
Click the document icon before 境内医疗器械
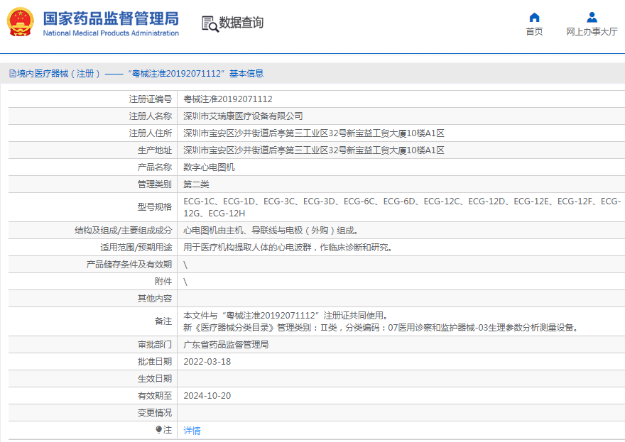(12, 74)
